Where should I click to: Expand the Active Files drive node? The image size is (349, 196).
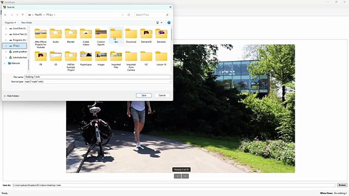pyautogui.click(x=6, y=34)
